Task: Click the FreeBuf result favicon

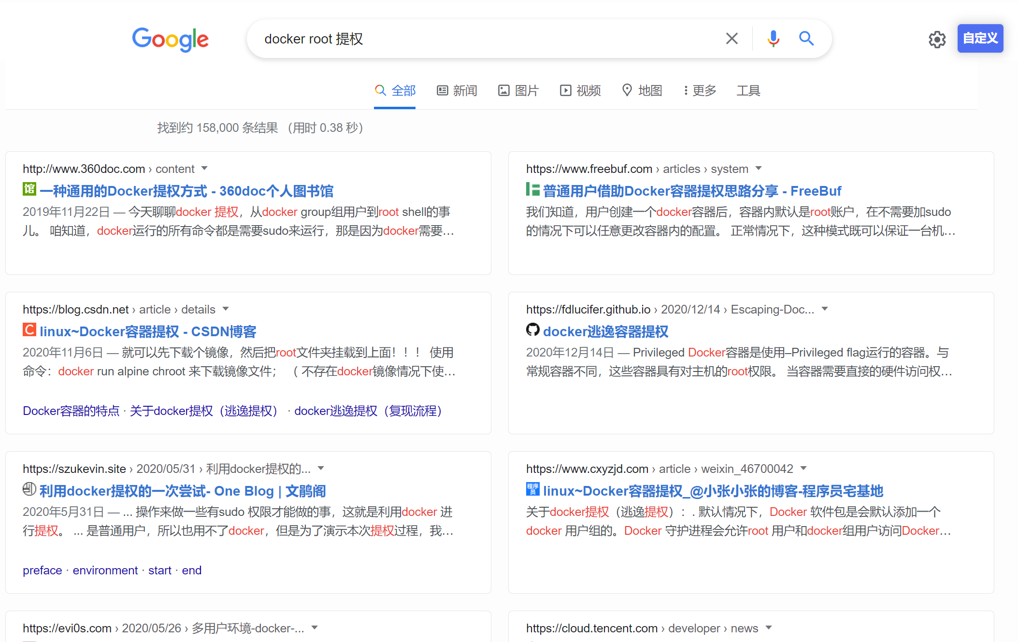Action: click(532, 189)
